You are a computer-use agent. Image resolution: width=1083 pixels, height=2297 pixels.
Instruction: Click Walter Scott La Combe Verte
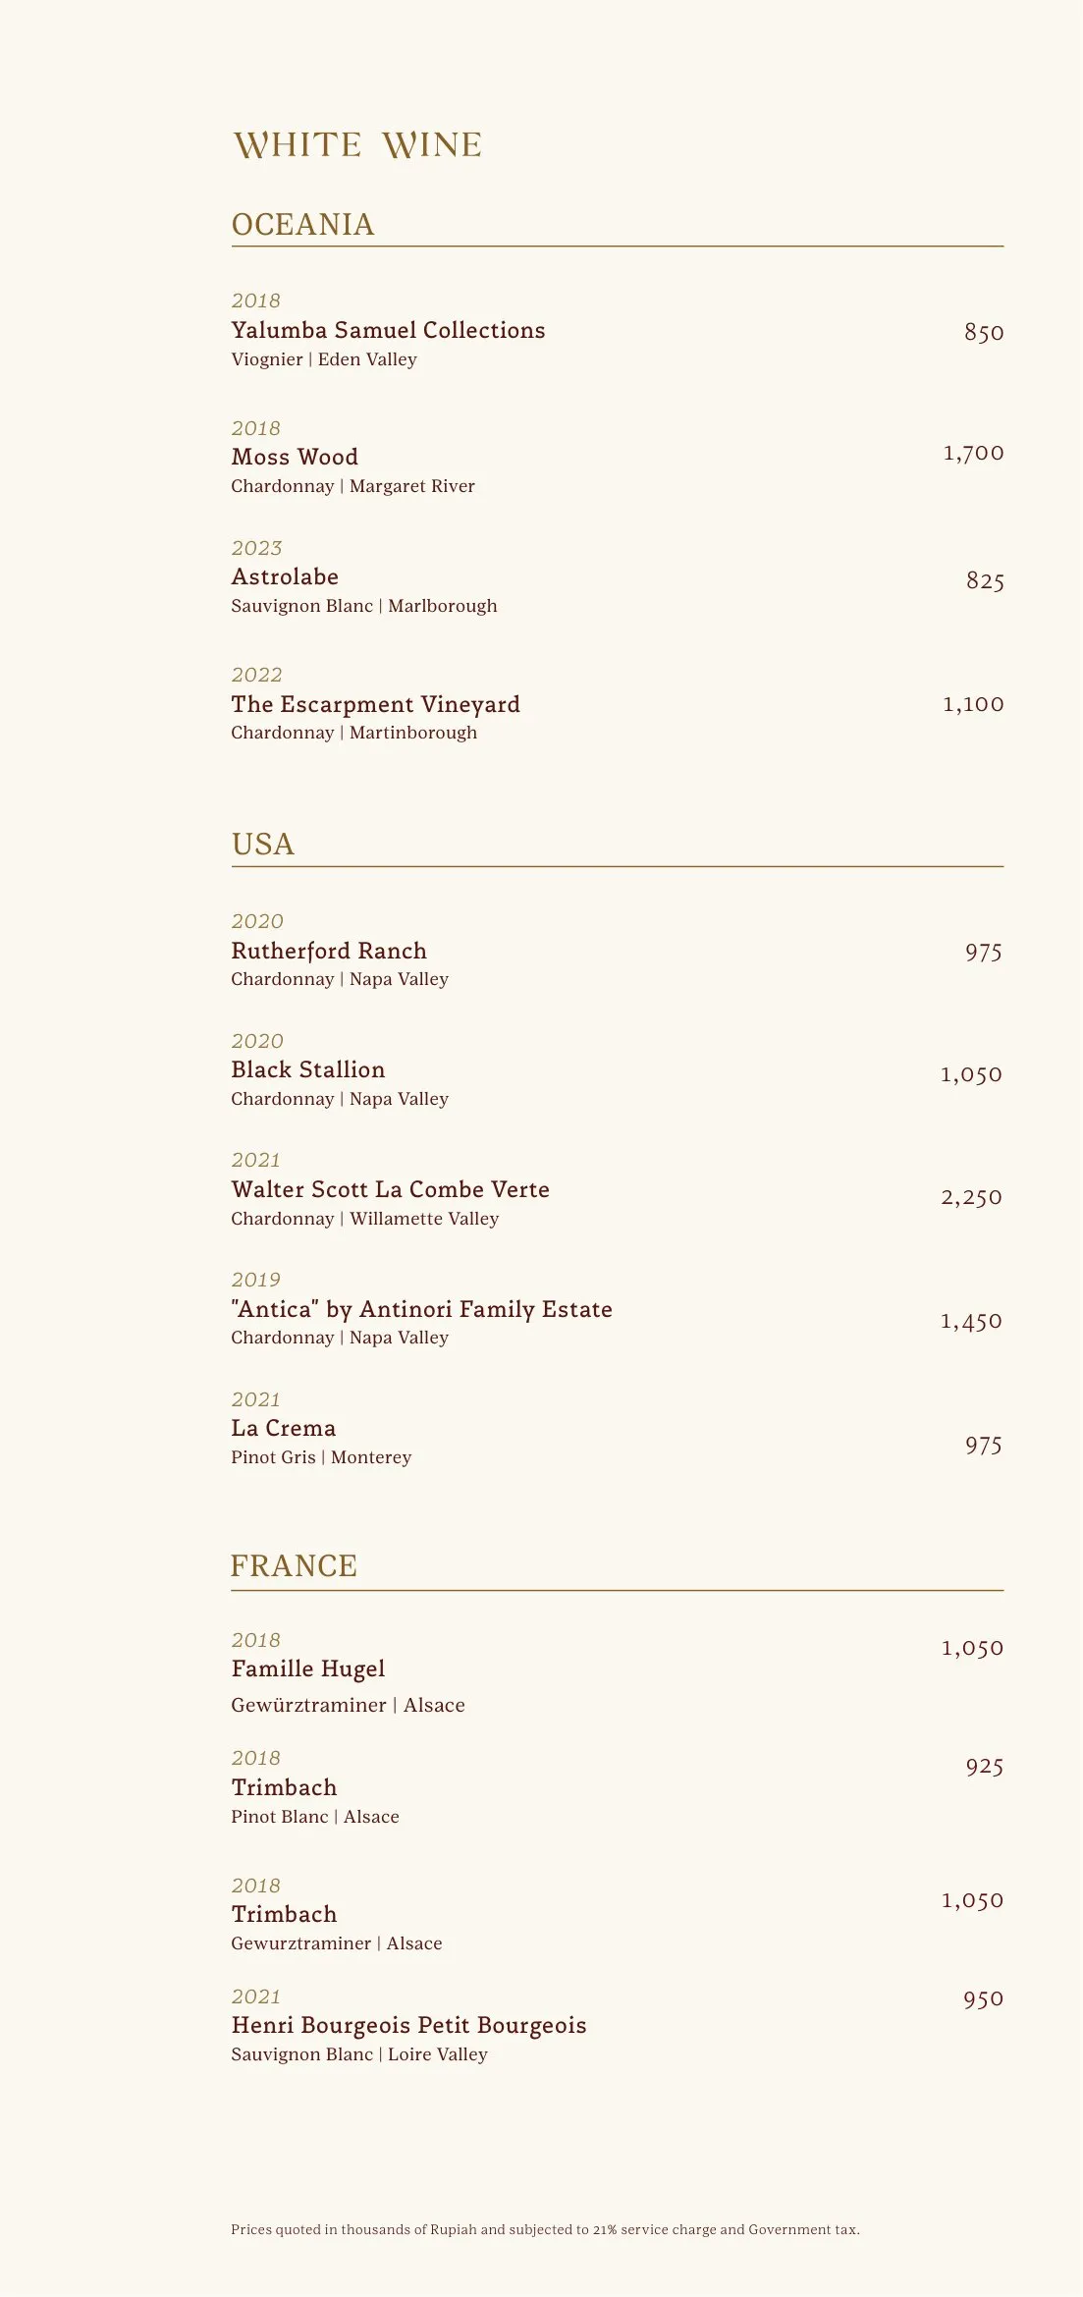390,1189
